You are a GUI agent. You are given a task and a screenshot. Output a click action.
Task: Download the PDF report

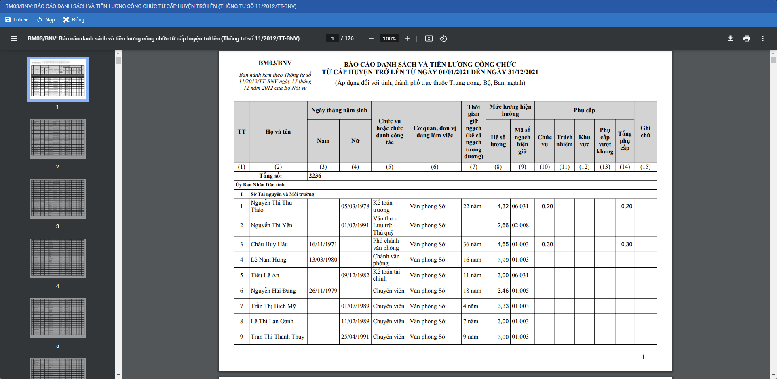coord(731,38)
